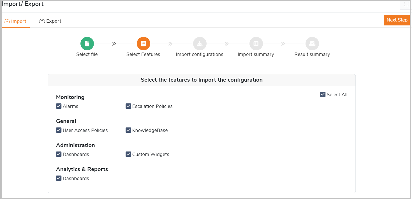Uncheck Dashboards under Administration
The height and width of the screenshot is (199, 414).
(59, 154)
